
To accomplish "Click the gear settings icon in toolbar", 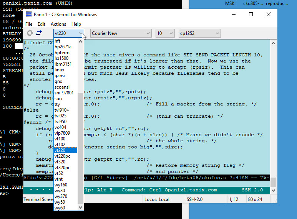I will [x=30, y=33].
